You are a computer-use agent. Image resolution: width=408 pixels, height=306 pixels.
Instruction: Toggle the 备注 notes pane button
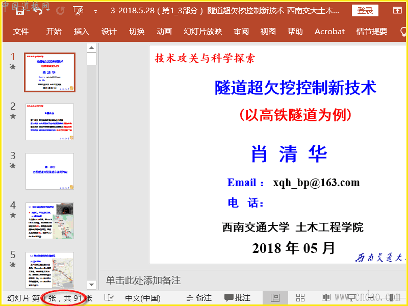tap(199, 298)
